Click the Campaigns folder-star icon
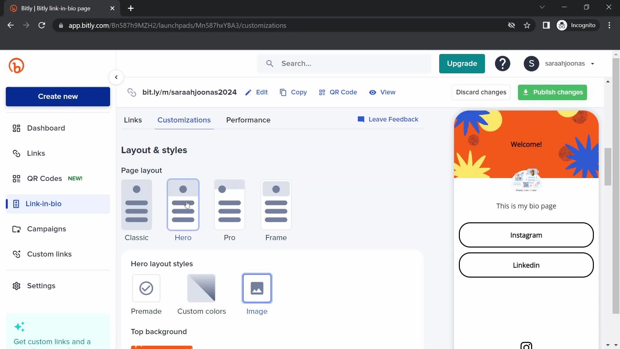 pos(16,229)
